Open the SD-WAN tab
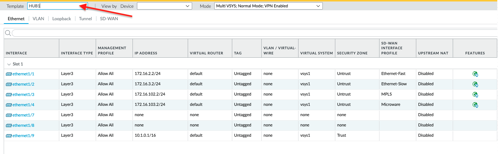Viewport: 498px width, 154px height. [x=109, y=19]
